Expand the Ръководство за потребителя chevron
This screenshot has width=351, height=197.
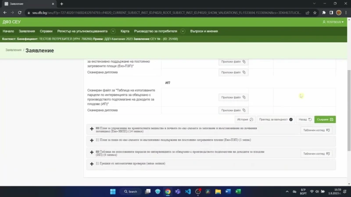[x=183, y=31]
